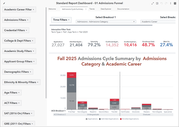
Task: Redo the last action
Action: (166, 3)
